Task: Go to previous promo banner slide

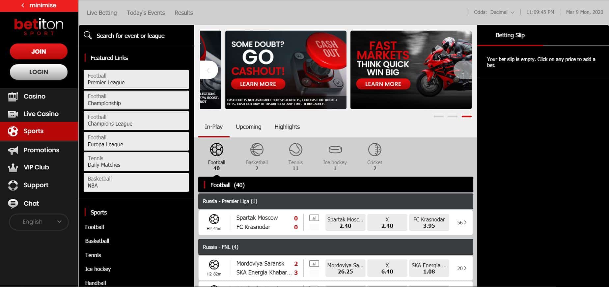Action: point(208,70)
